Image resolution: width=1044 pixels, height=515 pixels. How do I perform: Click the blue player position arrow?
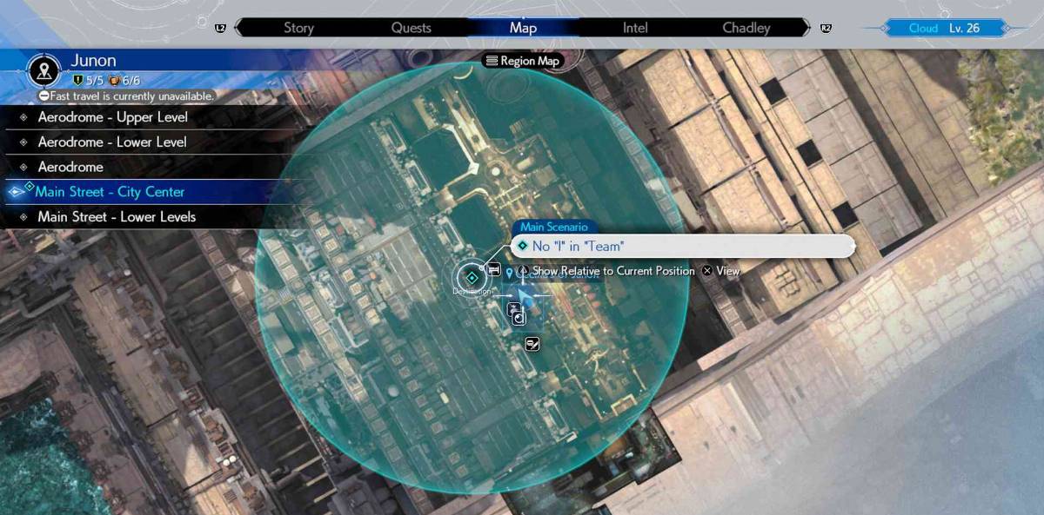(x=525, y=298)
